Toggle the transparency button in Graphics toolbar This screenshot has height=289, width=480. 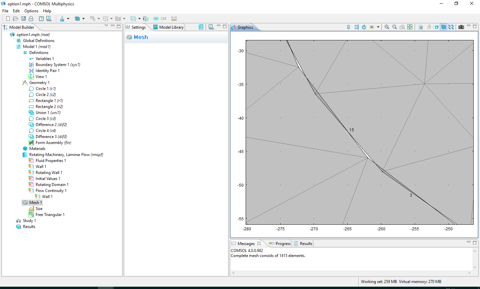436,27
